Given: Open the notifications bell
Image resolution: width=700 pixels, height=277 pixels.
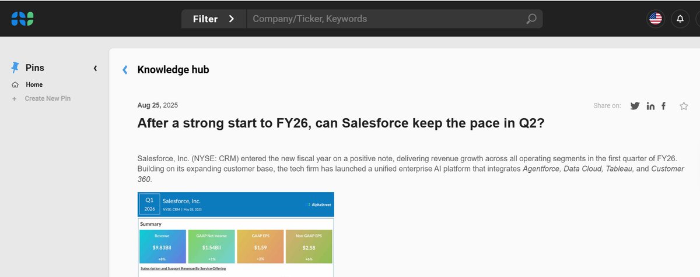Looking at the screenshot, I should [680, 19].
